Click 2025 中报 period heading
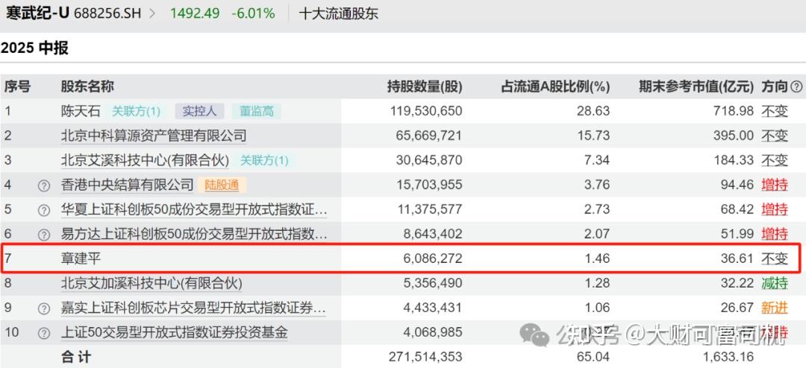806x368 pixels. 34,48
